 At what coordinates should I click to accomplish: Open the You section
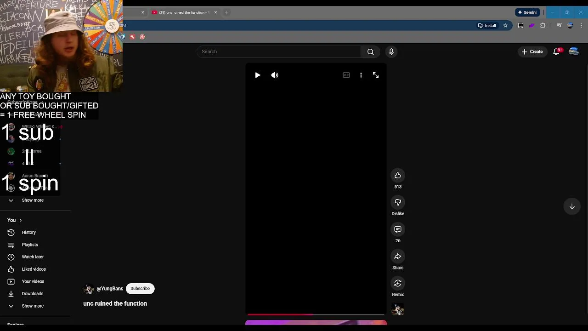(x=15, y=220)
